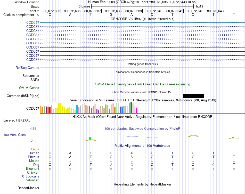
Task: Open the CCDC57 GTEx expression bar chart
Action: click(89, 108)
